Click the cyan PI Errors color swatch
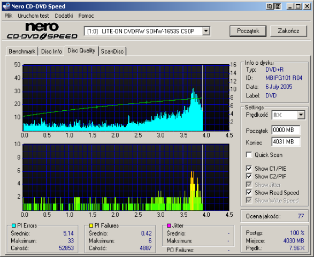 pos(13,225)
